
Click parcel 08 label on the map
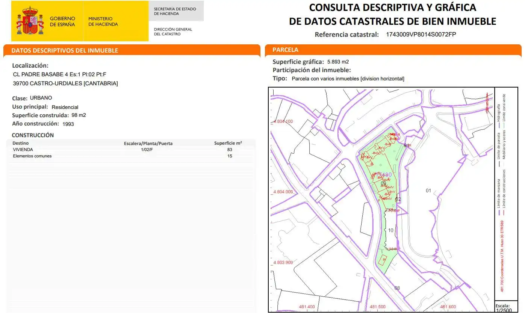pyautogui.click(x=397, y=288)
